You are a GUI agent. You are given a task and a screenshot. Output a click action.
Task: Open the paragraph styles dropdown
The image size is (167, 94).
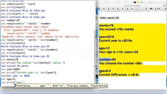pyautogui.click(x=101, y=2)
